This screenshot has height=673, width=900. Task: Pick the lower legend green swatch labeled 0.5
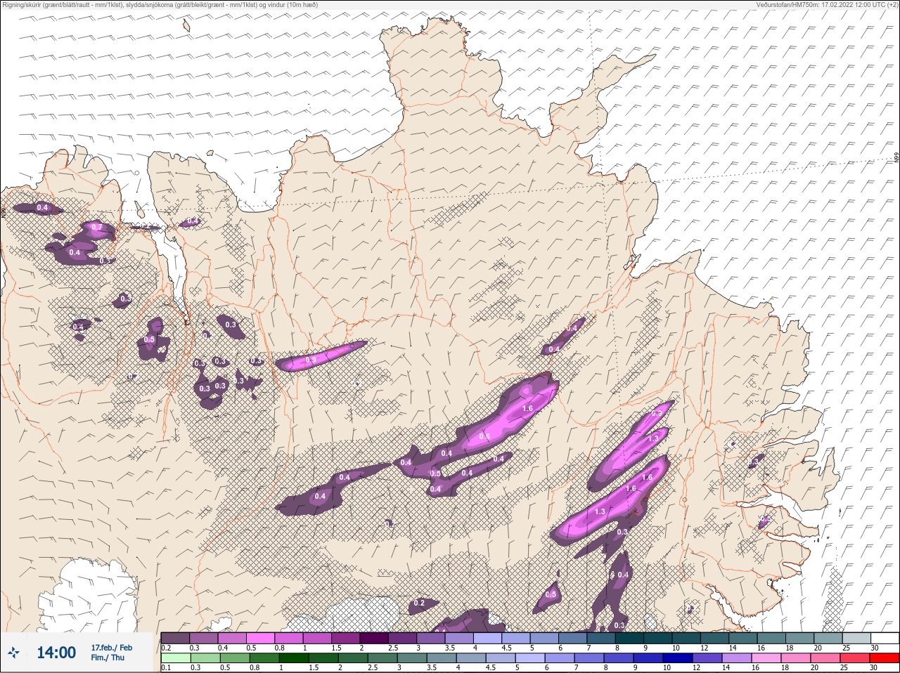click(x=234, y=658)
